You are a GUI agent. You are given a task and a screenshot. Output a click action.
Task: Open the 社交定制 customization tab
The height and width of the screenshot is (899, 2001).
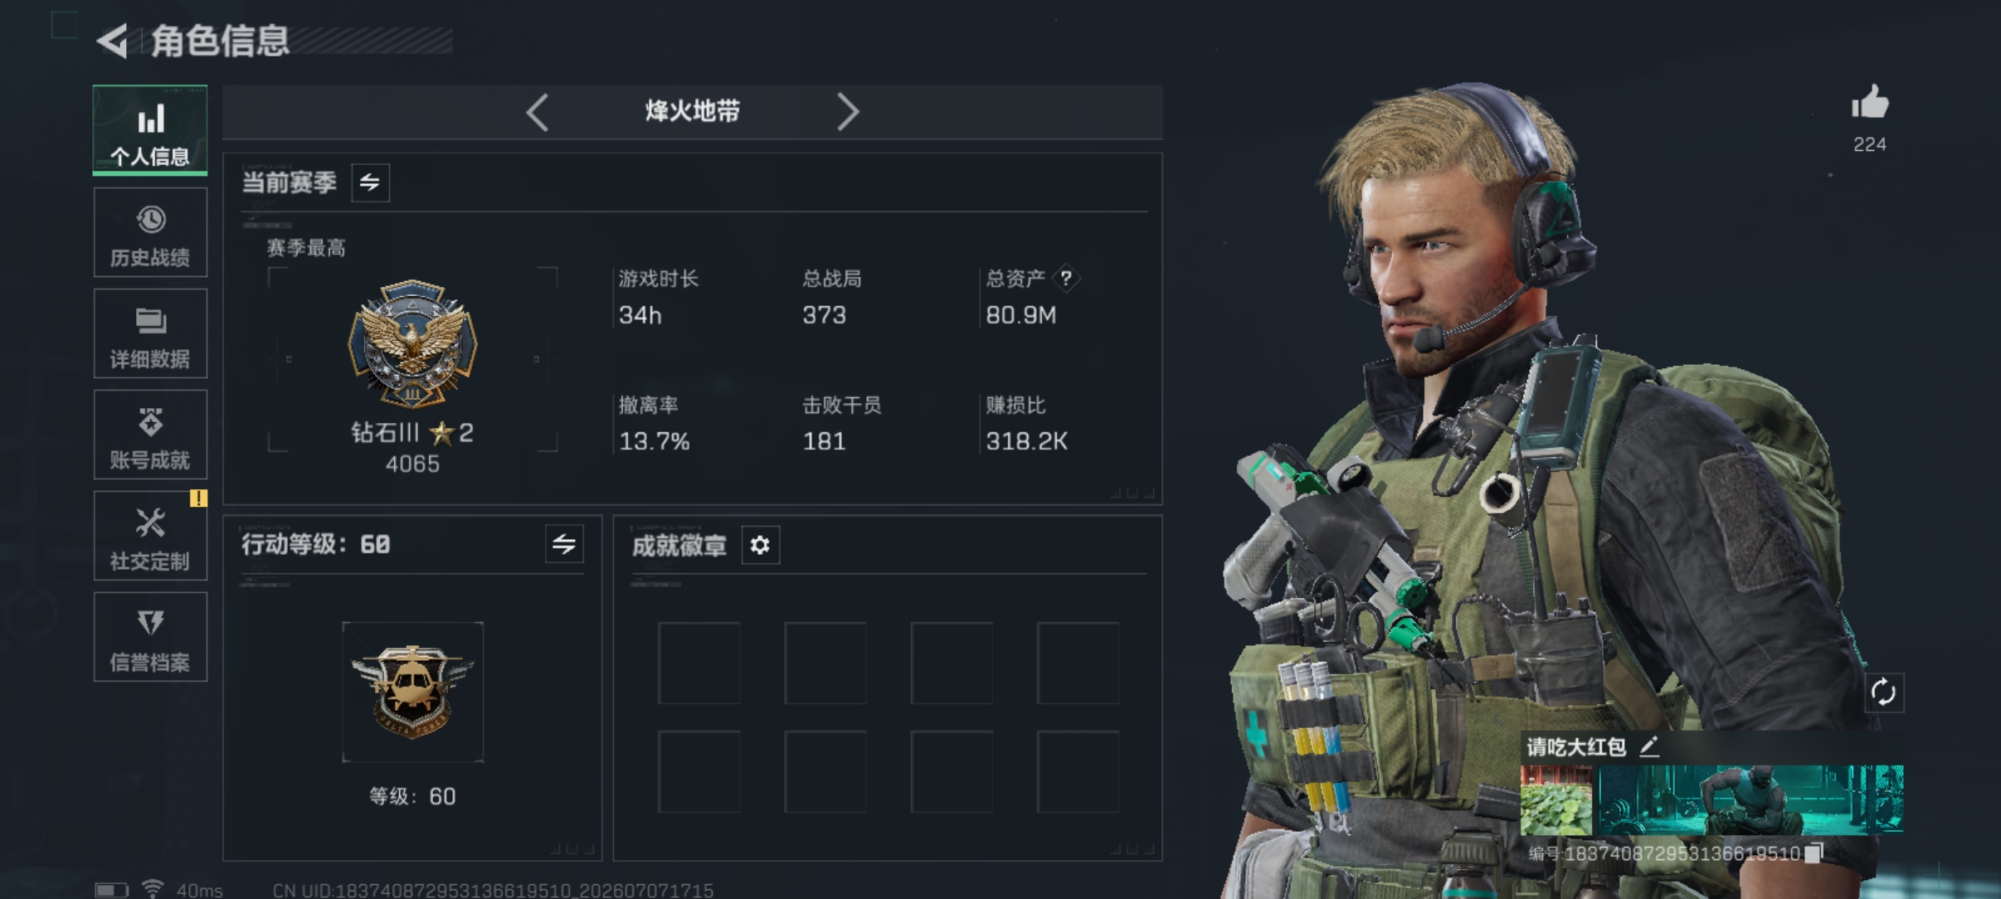click(x=150, y=536)
